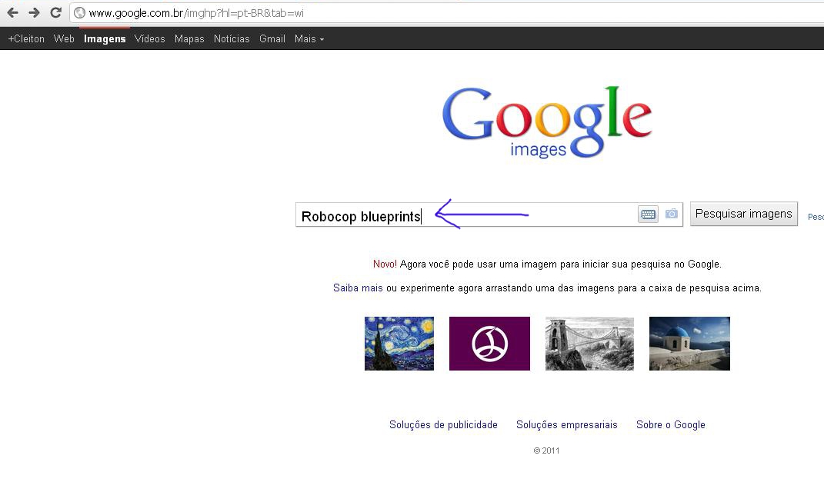Select the Imagens tab
824x492 pixels.
pos(105,39)
